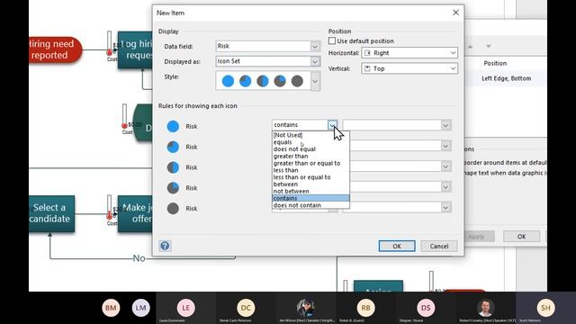Click Cancel in New Item dialog
The width and height of the screenshot is (576, 324).
pyautogui.click(x=439, y=246)
